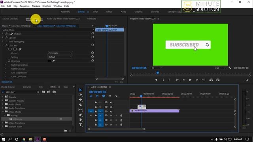Click the Play button in Program monitor
Viewport: 253px width, 142px height.
click(x=190, y=80)
